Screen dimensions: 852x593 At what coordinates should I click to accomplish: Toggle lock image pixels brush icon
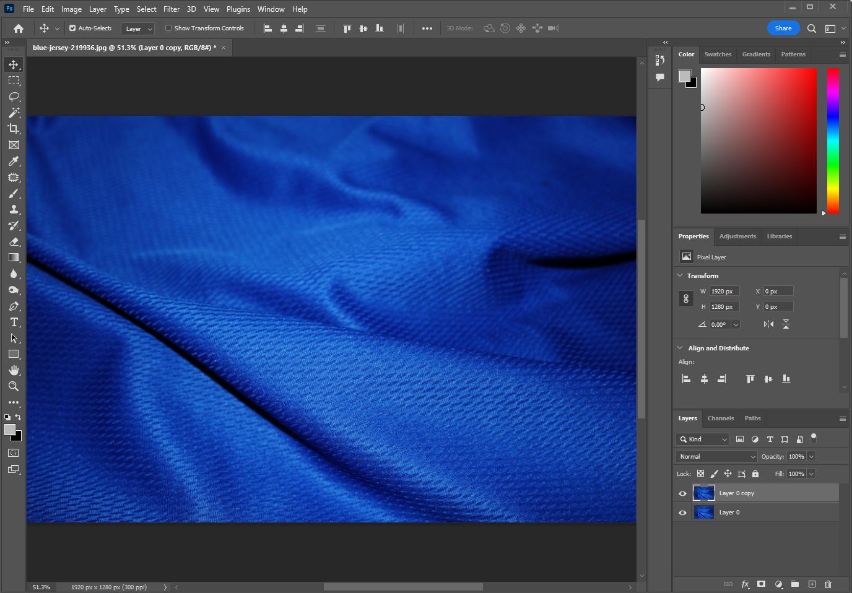(714, 474)
